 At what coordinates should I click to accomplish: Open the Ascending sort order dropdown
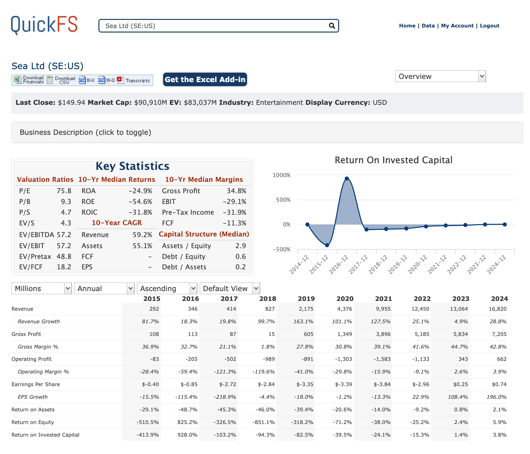[x=167, y=288]
